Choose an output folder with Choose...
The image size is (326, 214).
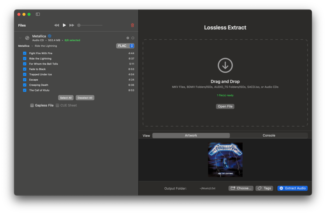[x=241, y=188]
